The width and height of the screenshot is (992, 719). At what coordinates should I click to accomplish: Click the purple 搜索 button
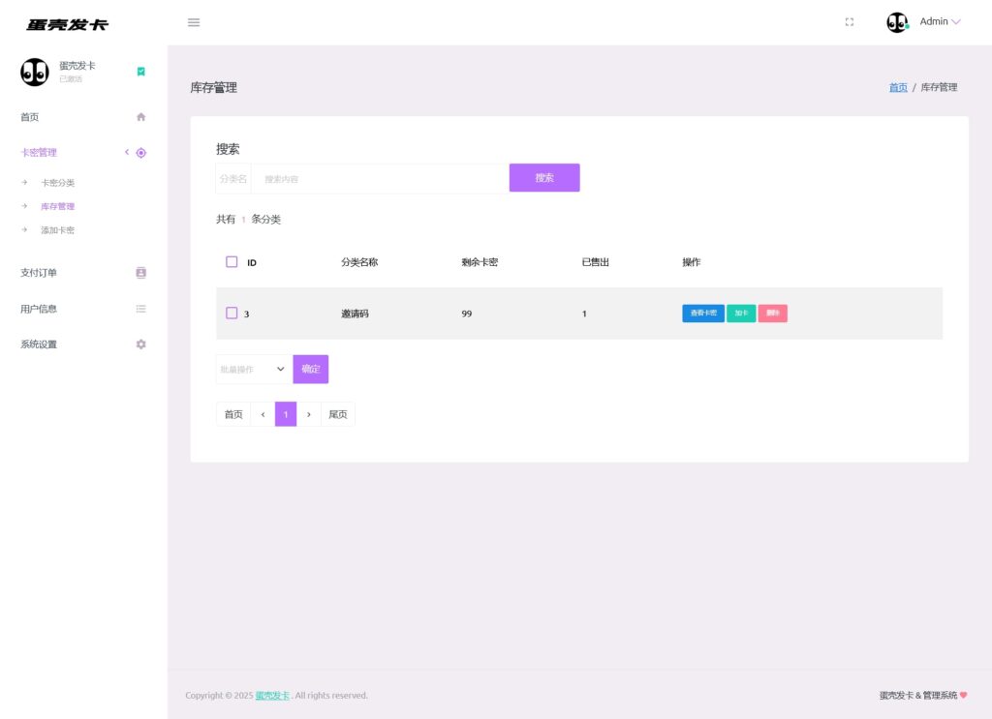point(544,178)
